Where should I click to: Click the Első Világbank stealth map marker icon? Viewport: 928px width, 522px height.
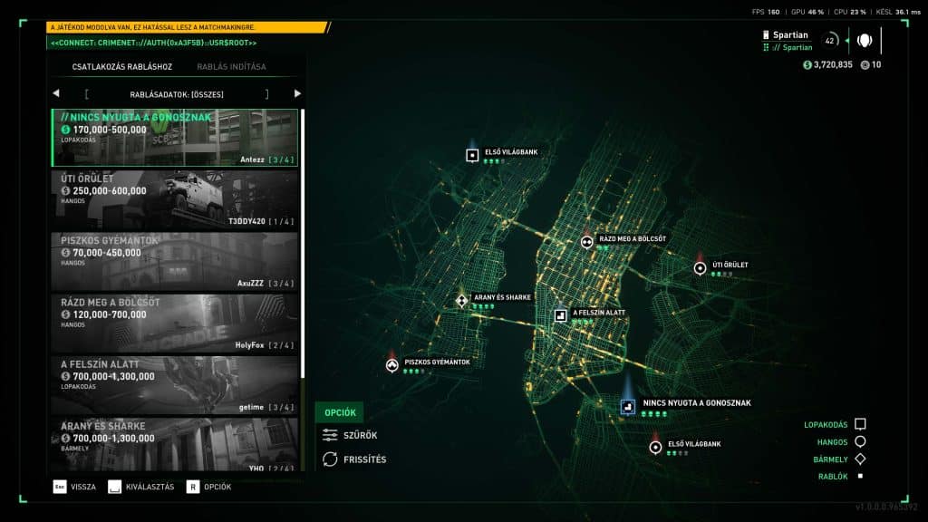tap(472, 155)
